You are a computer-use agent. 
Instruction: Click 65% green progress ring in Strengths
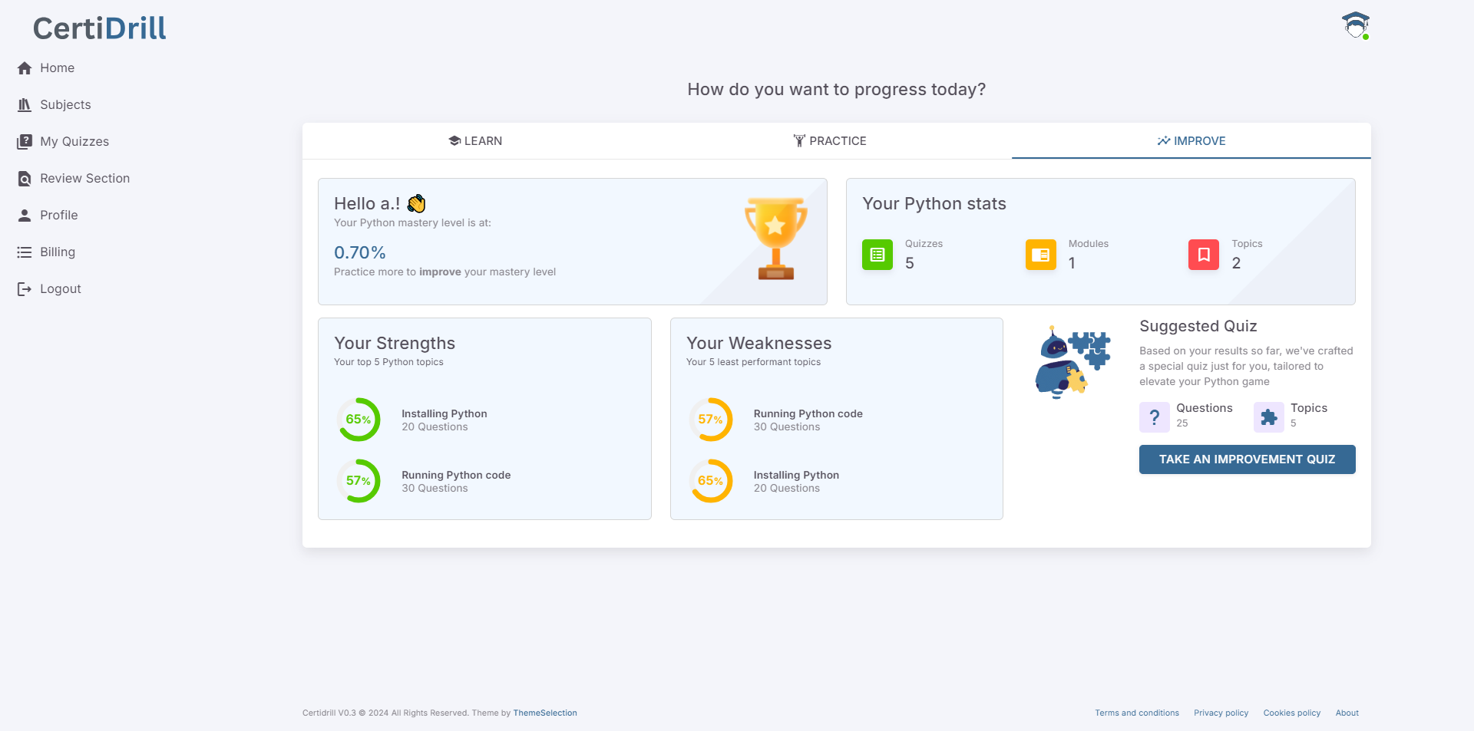pyautogui.click(x=359, y=420)
